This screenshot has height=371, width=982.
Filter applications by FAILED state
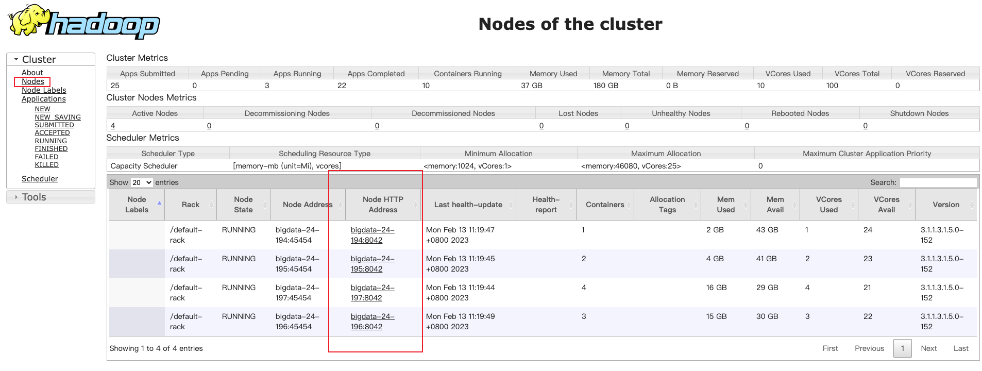click(x=46, y=157)
